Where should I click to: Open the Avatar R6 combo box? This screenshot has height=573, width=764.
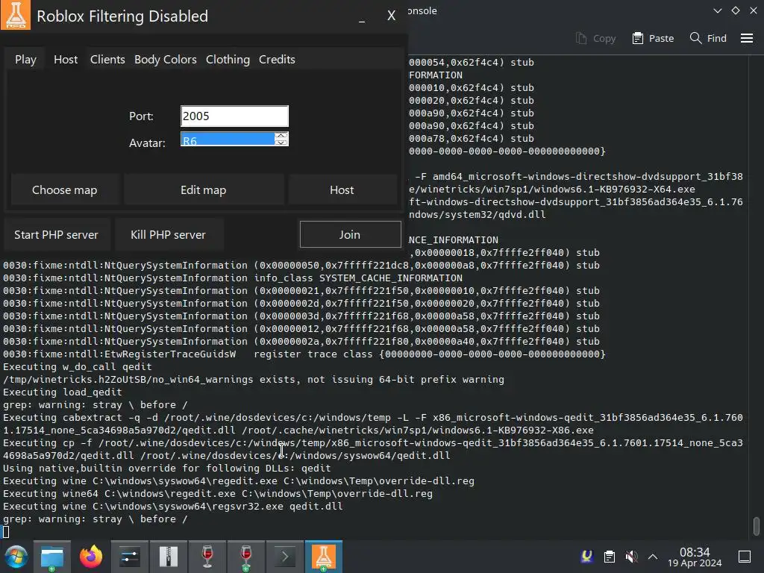click(227, 140)
